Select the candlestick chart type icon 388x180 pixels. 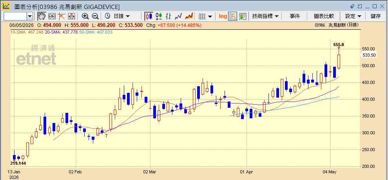coord(149,16)
